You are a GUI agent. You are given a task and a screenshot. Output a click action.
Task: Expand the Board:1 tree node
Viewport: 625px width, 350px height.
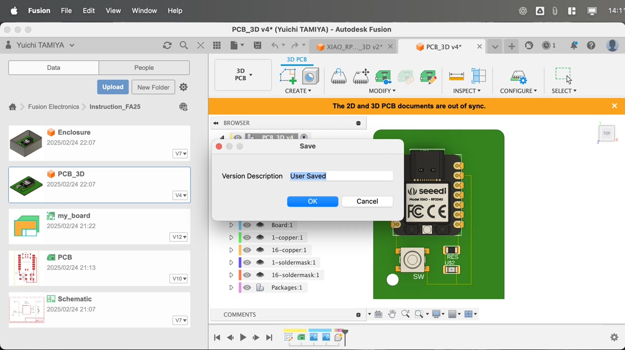[231, 225]
